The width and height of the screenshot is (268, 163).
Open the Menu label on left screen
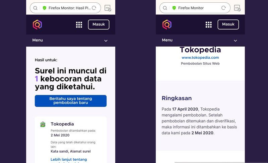click(x=38, y=40)
